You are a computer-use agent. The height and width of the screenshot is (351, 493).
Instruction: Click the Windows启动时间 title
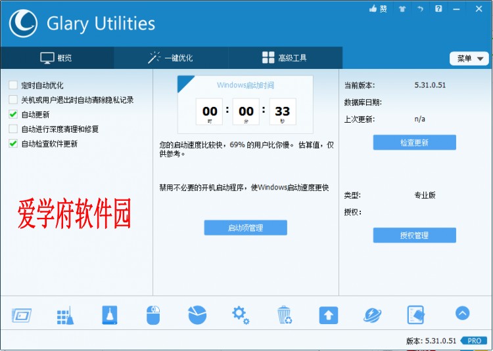[x=245, y=85]
